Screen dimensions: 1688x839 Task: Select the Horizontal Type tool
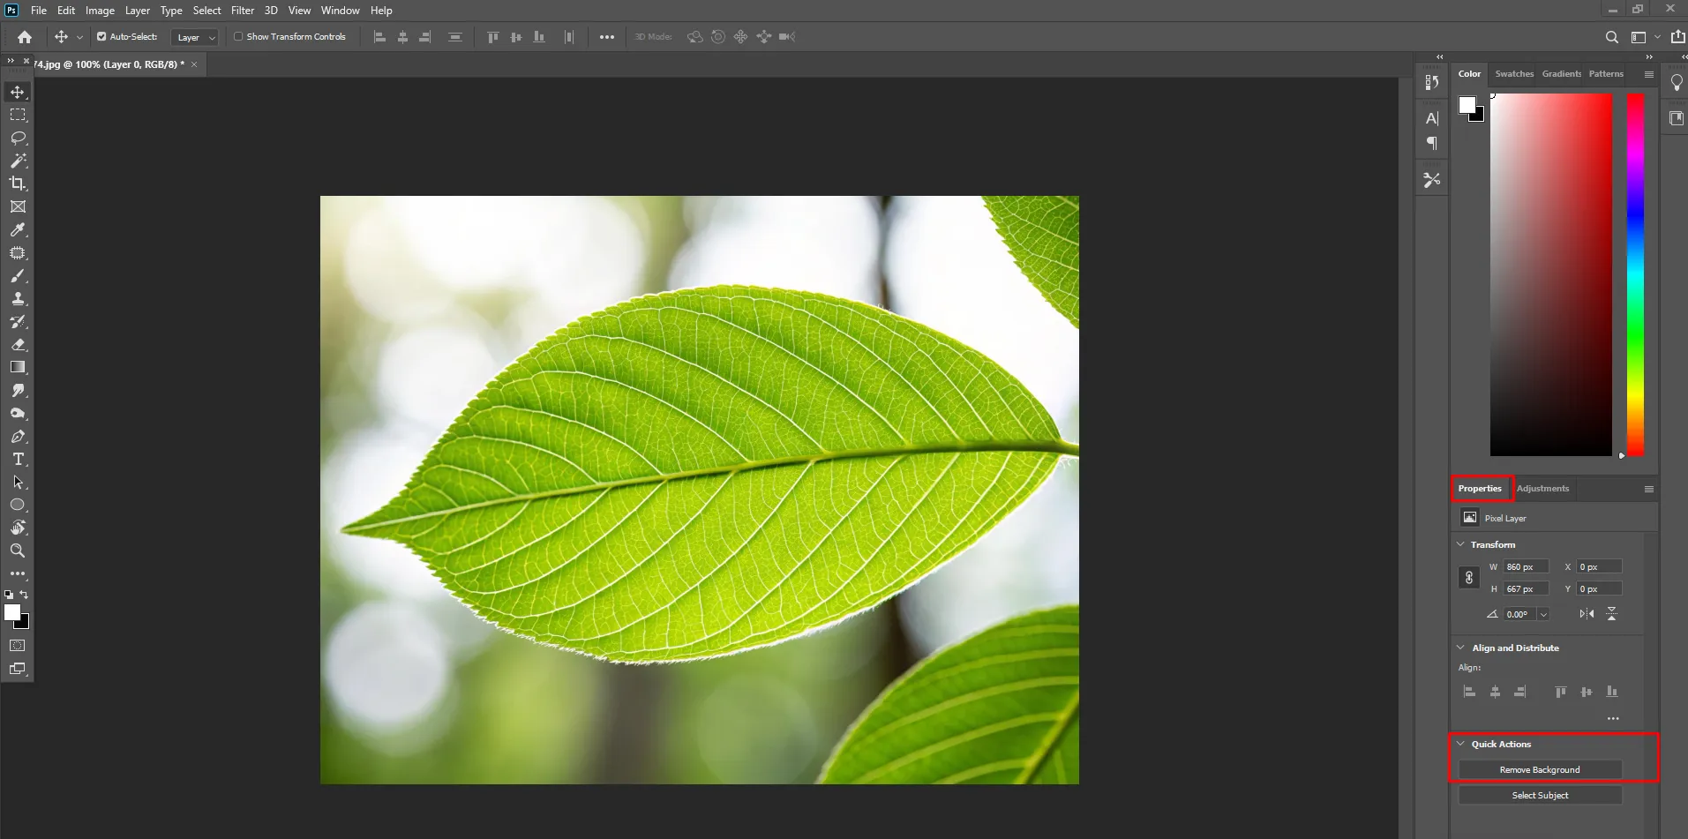pyautogui.click(x=18, y=460)
